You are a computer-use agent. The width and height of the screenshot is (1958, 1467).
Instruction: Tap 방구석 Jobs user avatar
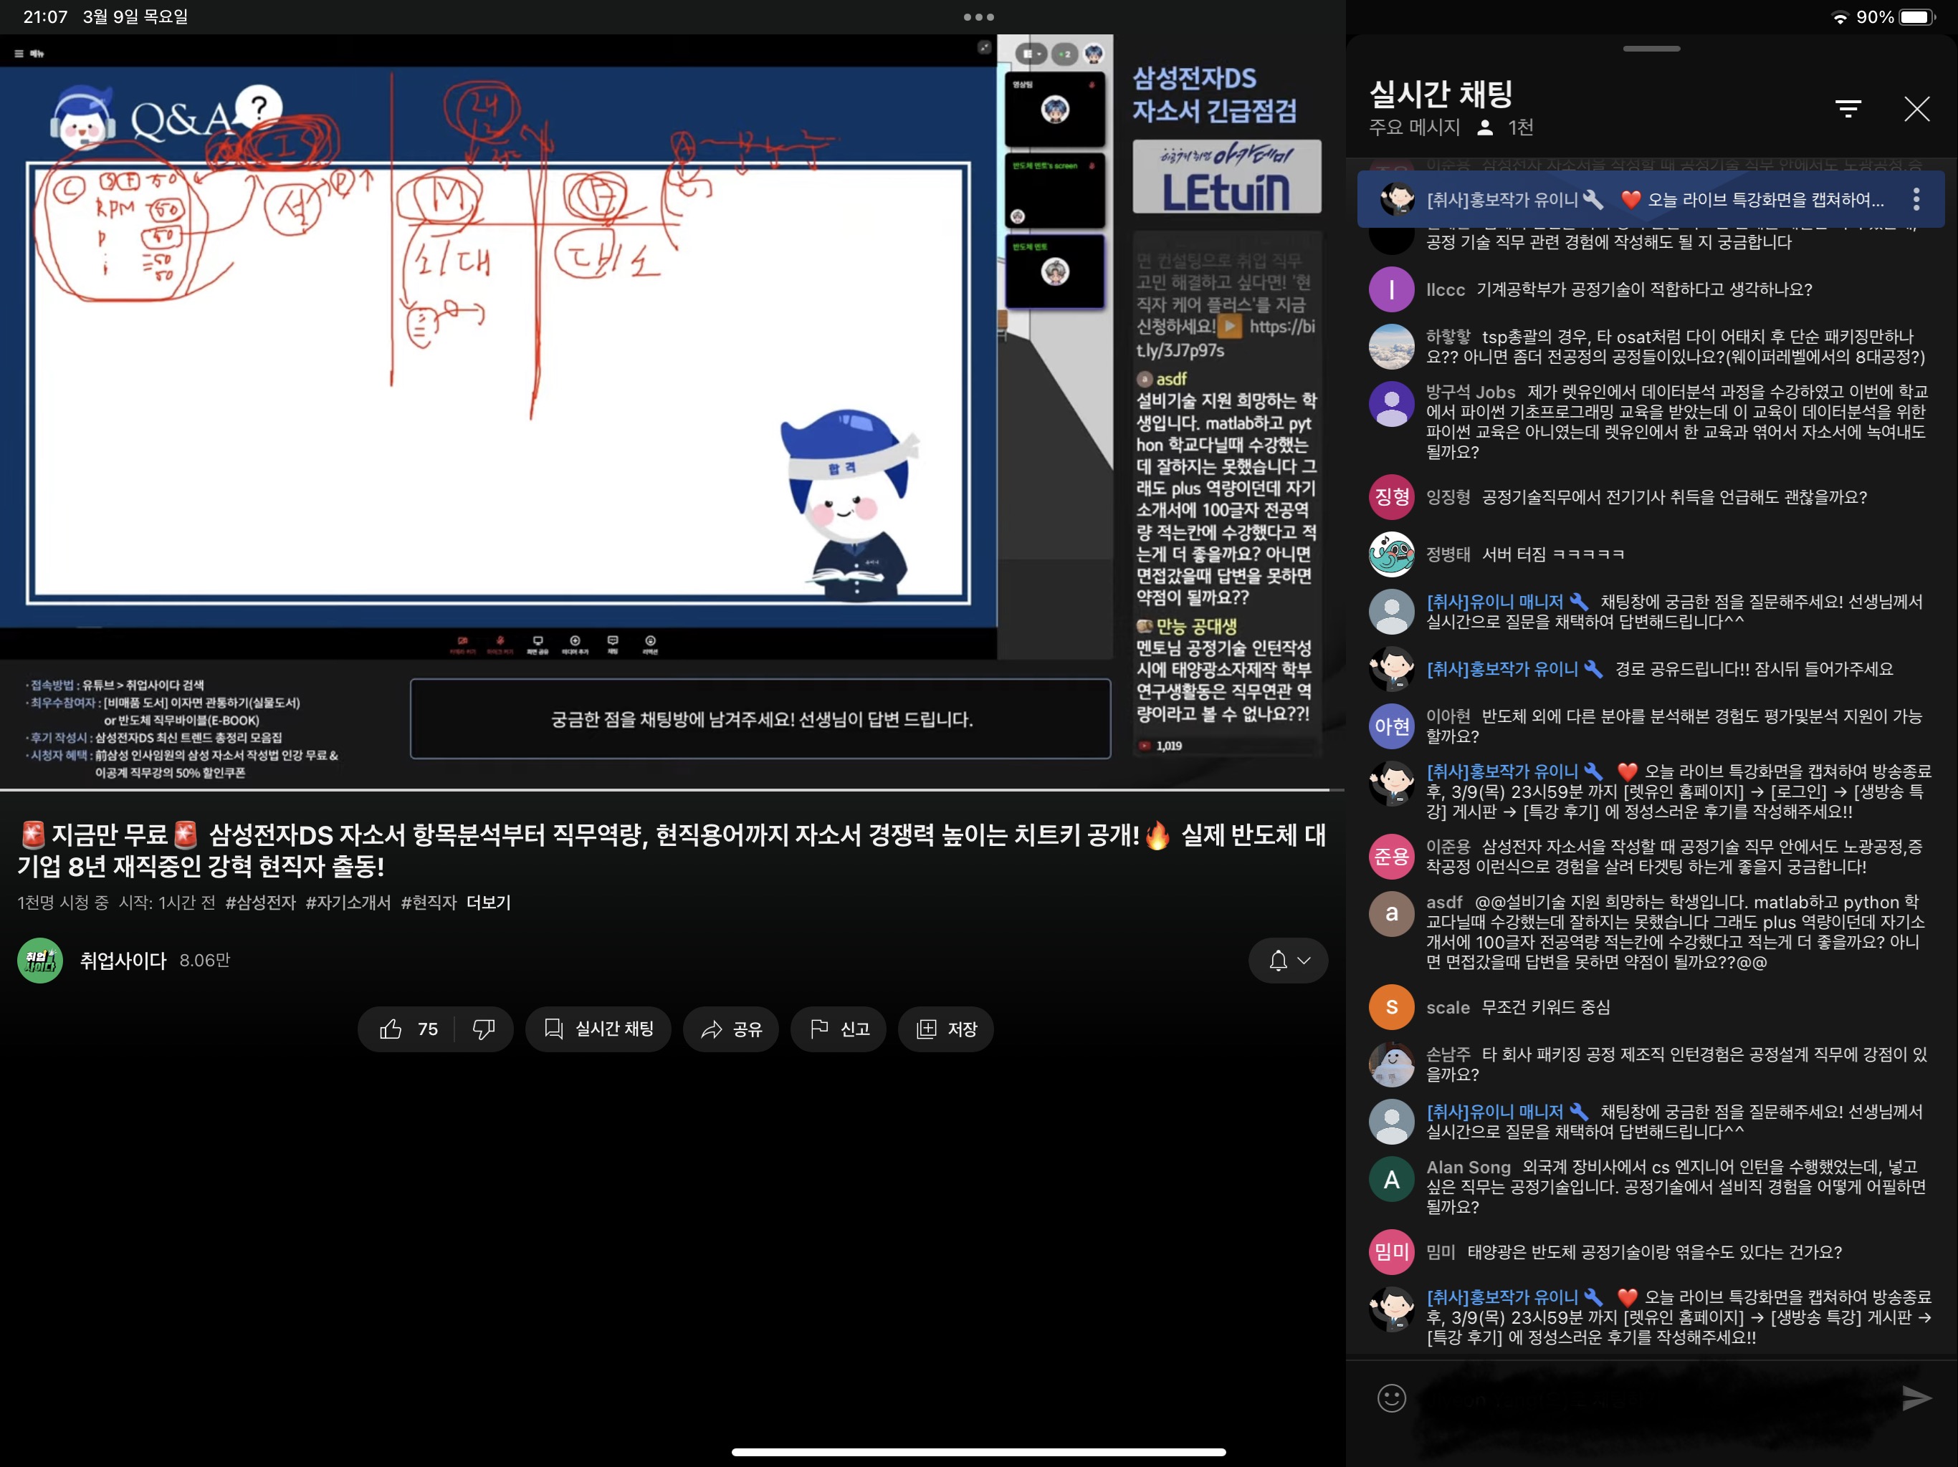[1392, 403]
